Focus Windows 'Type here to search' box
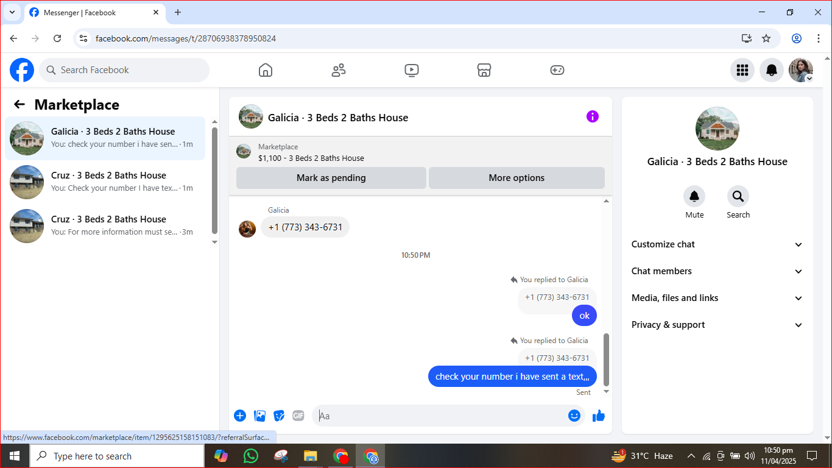The height and width of the screenshot is (468, 832). [116, 456]
